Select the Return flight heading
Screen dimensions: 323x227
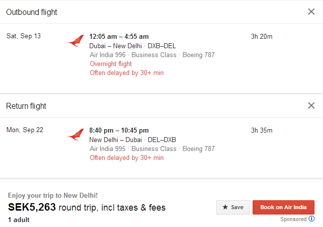click(x=26, y=106)
